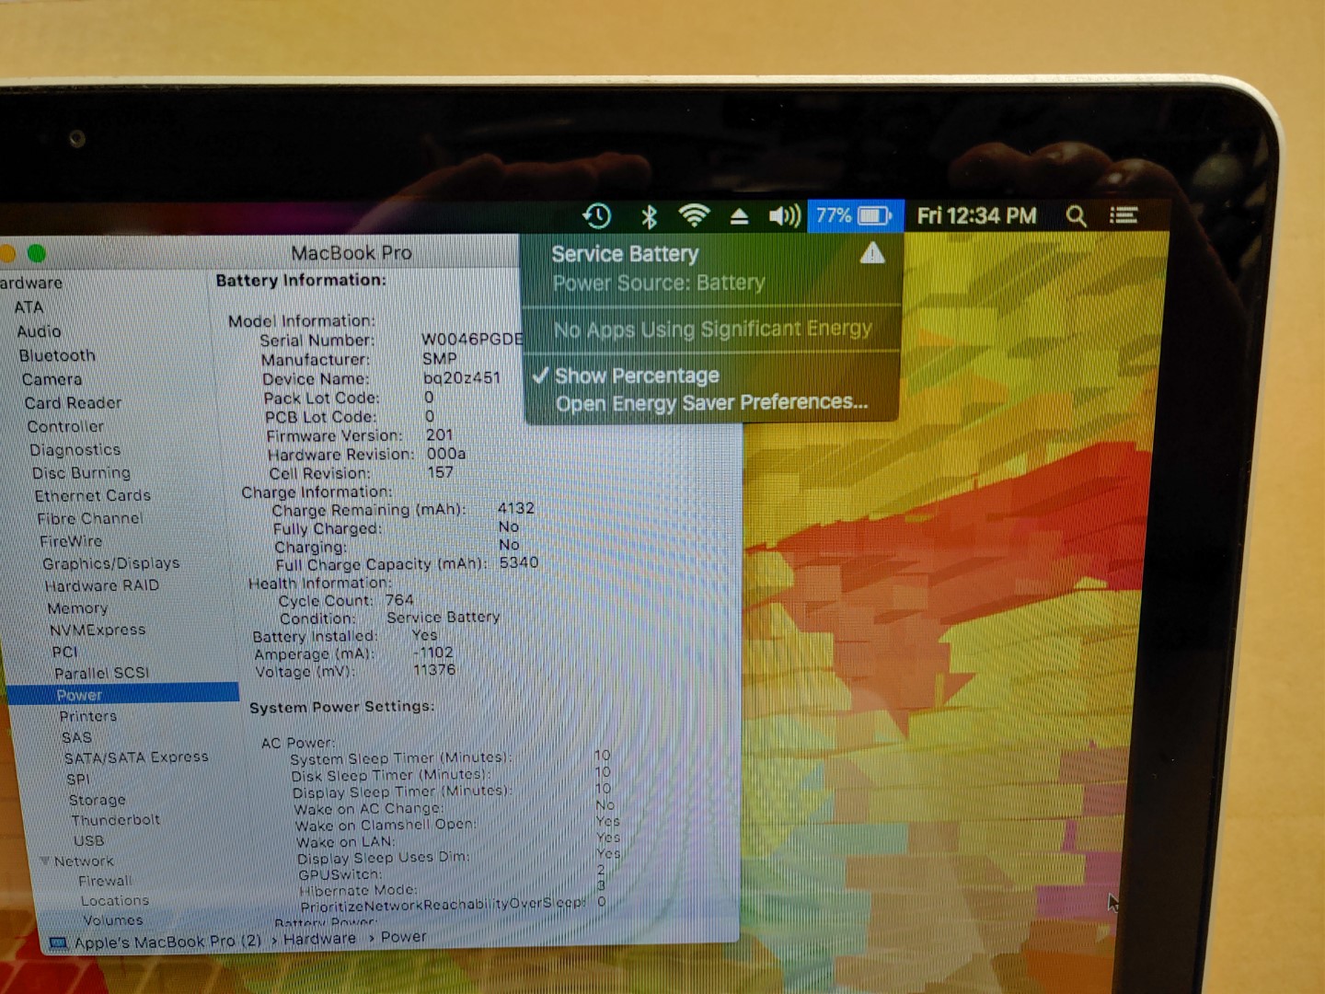Select USB in the sidebar
This screenshot has width=1325, height=994.
pyautogui.click(x=88, y=840)
